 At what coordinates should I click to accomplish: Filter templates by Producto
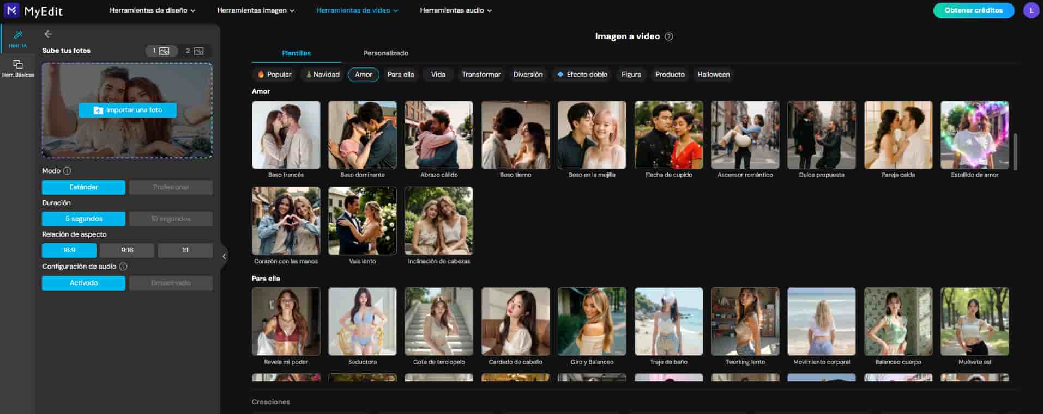670,75
